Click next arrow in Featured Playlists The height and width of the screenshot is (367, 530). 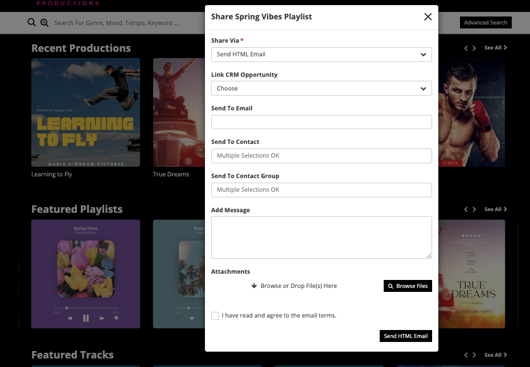click(x=475, y=210)
